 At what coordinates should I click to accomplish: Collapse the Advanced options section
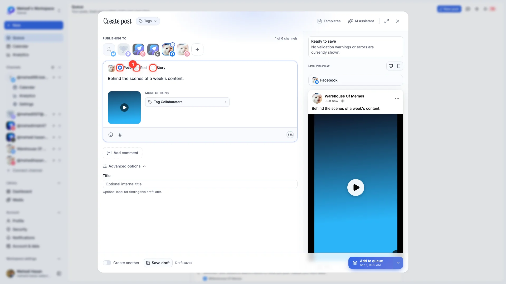pyautogui.click(x=124, y=166)
